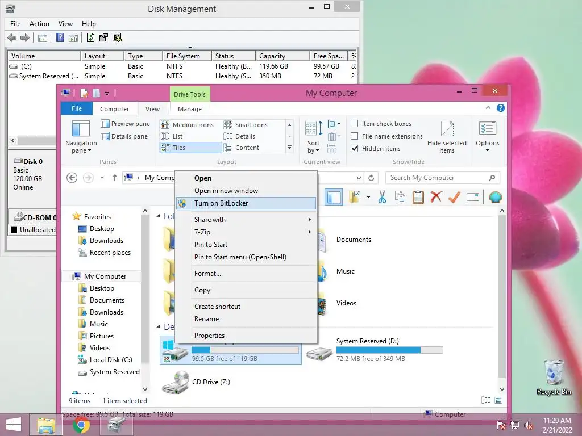The image size is (582, 436).
Task: Refresh the My Computer address bar
Action: coord(371,178)
